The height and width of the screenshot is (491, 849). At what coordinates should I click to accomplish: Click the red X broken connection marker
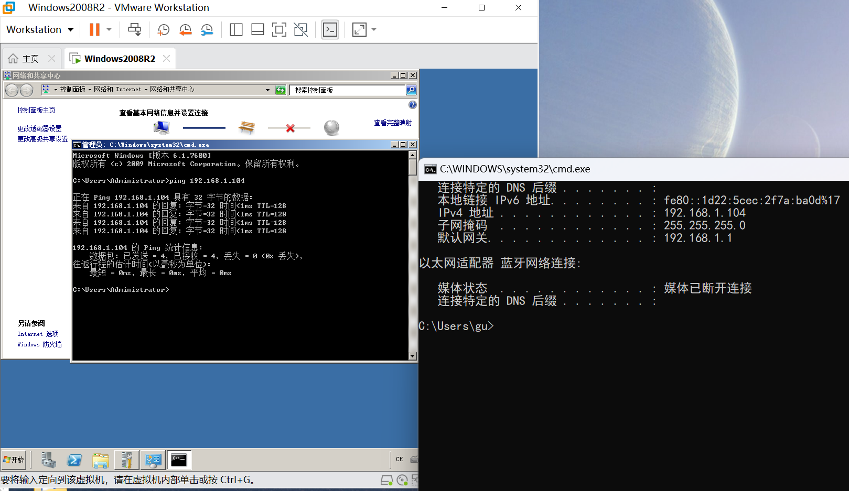coord(290,128)
